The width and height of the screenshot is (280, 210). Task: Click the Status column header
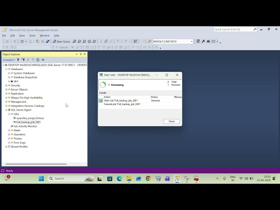tap(161, 97)
